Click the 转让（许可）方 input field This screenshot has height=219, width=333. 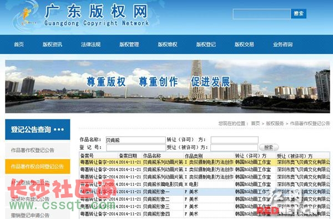(x=234, y=140)
